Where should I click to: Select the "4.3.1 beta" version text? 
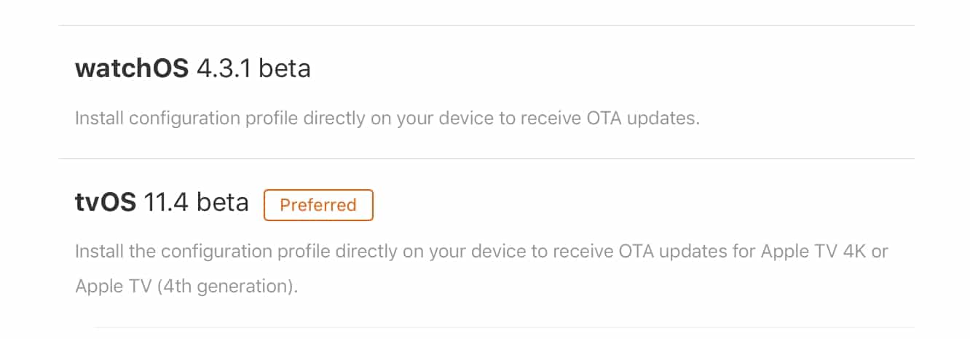click(x=254, y=68)
